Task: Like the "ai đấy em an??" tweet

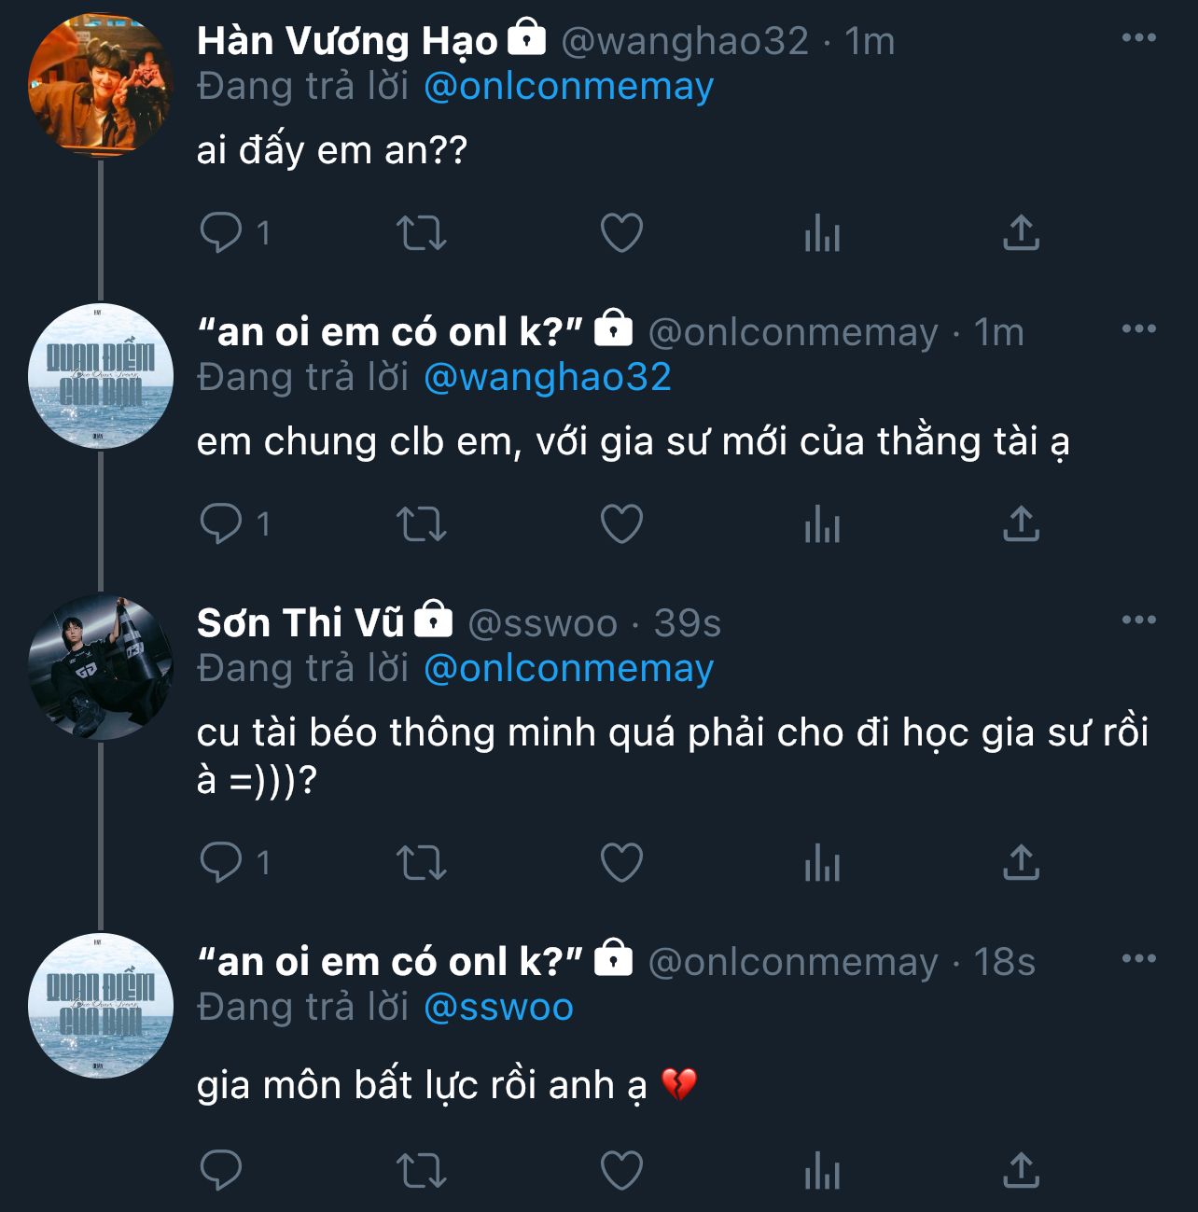Action: 621,233
